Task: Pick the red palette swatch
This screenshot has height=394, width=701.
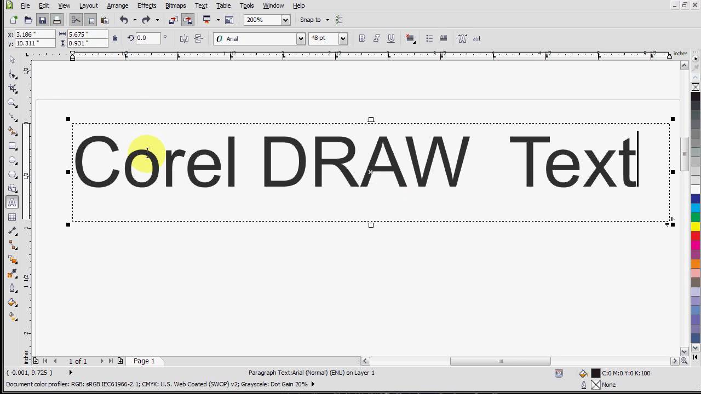Action: (x=696, y=236)
